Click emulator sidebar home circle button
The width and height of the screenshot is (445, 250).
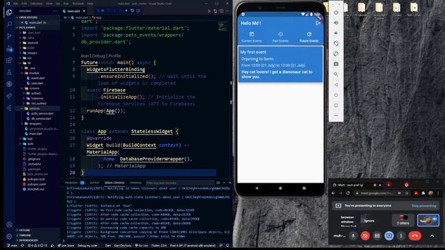point(336,95)
